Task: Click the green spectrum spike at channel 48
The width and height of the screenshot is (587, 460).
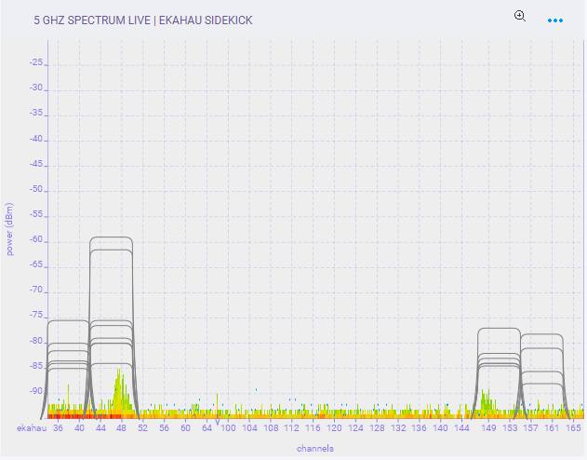Action: click(120, 389)
